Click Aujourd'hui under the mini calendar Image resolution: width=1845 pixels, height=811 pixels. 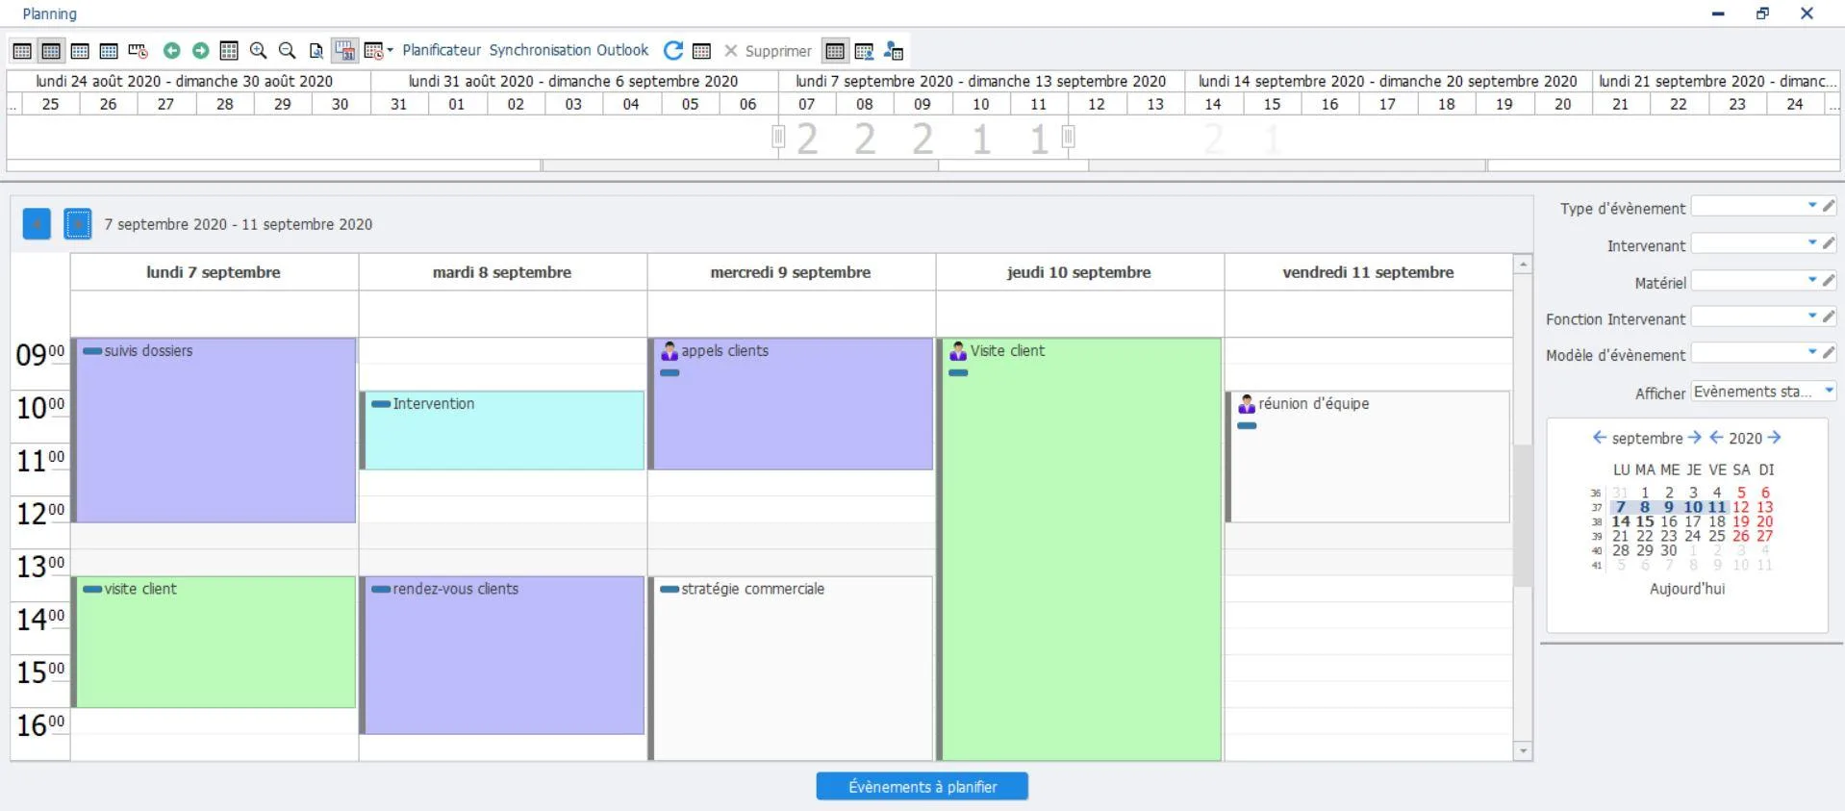pos(1687,589)
